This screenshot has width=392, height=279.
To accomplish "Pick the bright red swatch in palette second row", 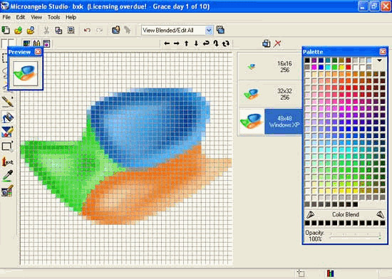I will coord(349,67).
